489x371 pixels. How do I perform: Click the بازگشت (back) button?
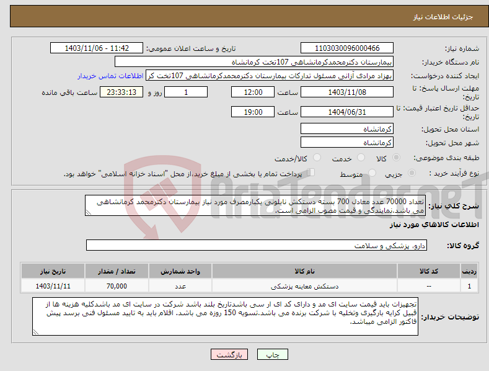coord(229,355)
